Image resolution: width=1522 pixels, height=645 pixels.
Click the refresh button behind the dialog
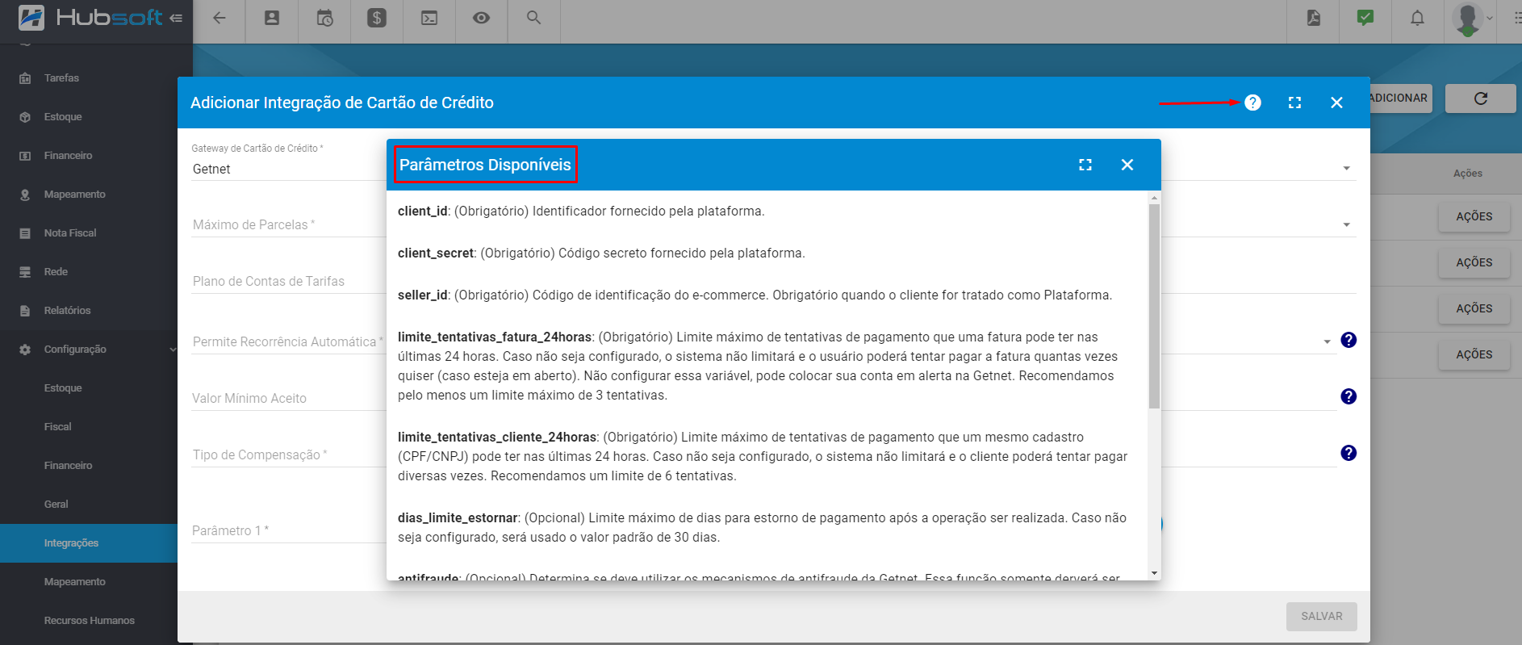(x=1481, y=98)
